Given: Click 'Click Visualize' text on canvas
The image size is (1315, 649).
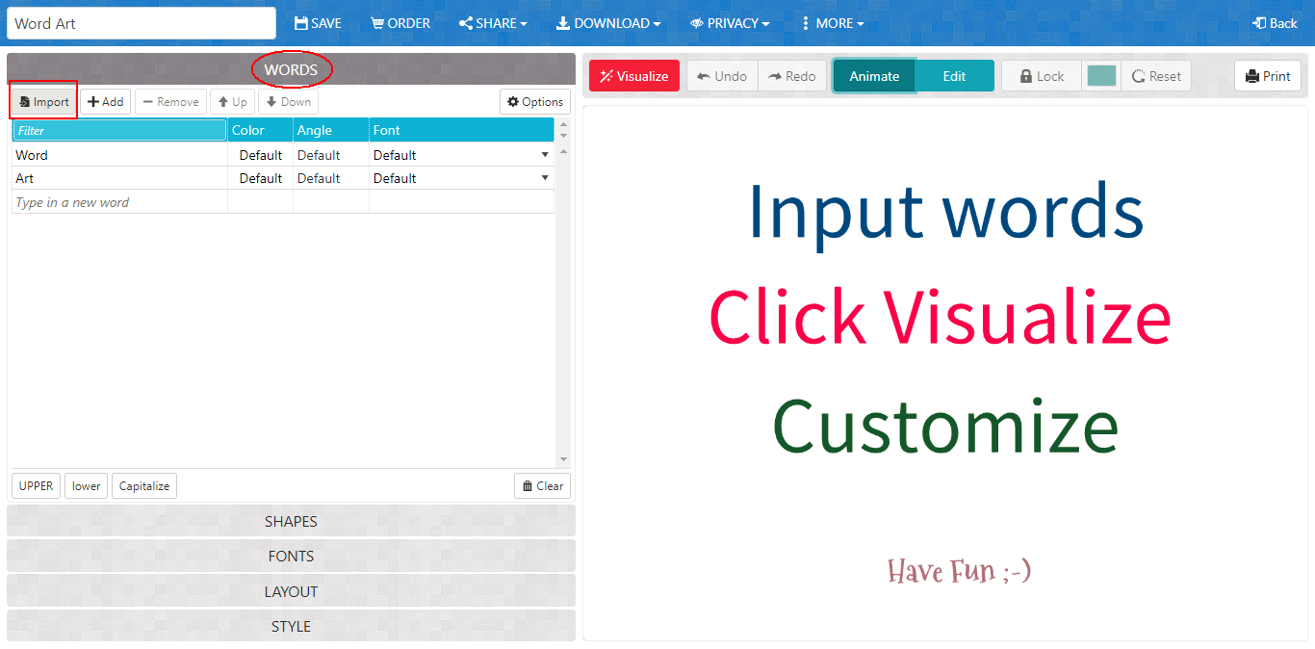Looking at the screenshot, I should 941,318.
